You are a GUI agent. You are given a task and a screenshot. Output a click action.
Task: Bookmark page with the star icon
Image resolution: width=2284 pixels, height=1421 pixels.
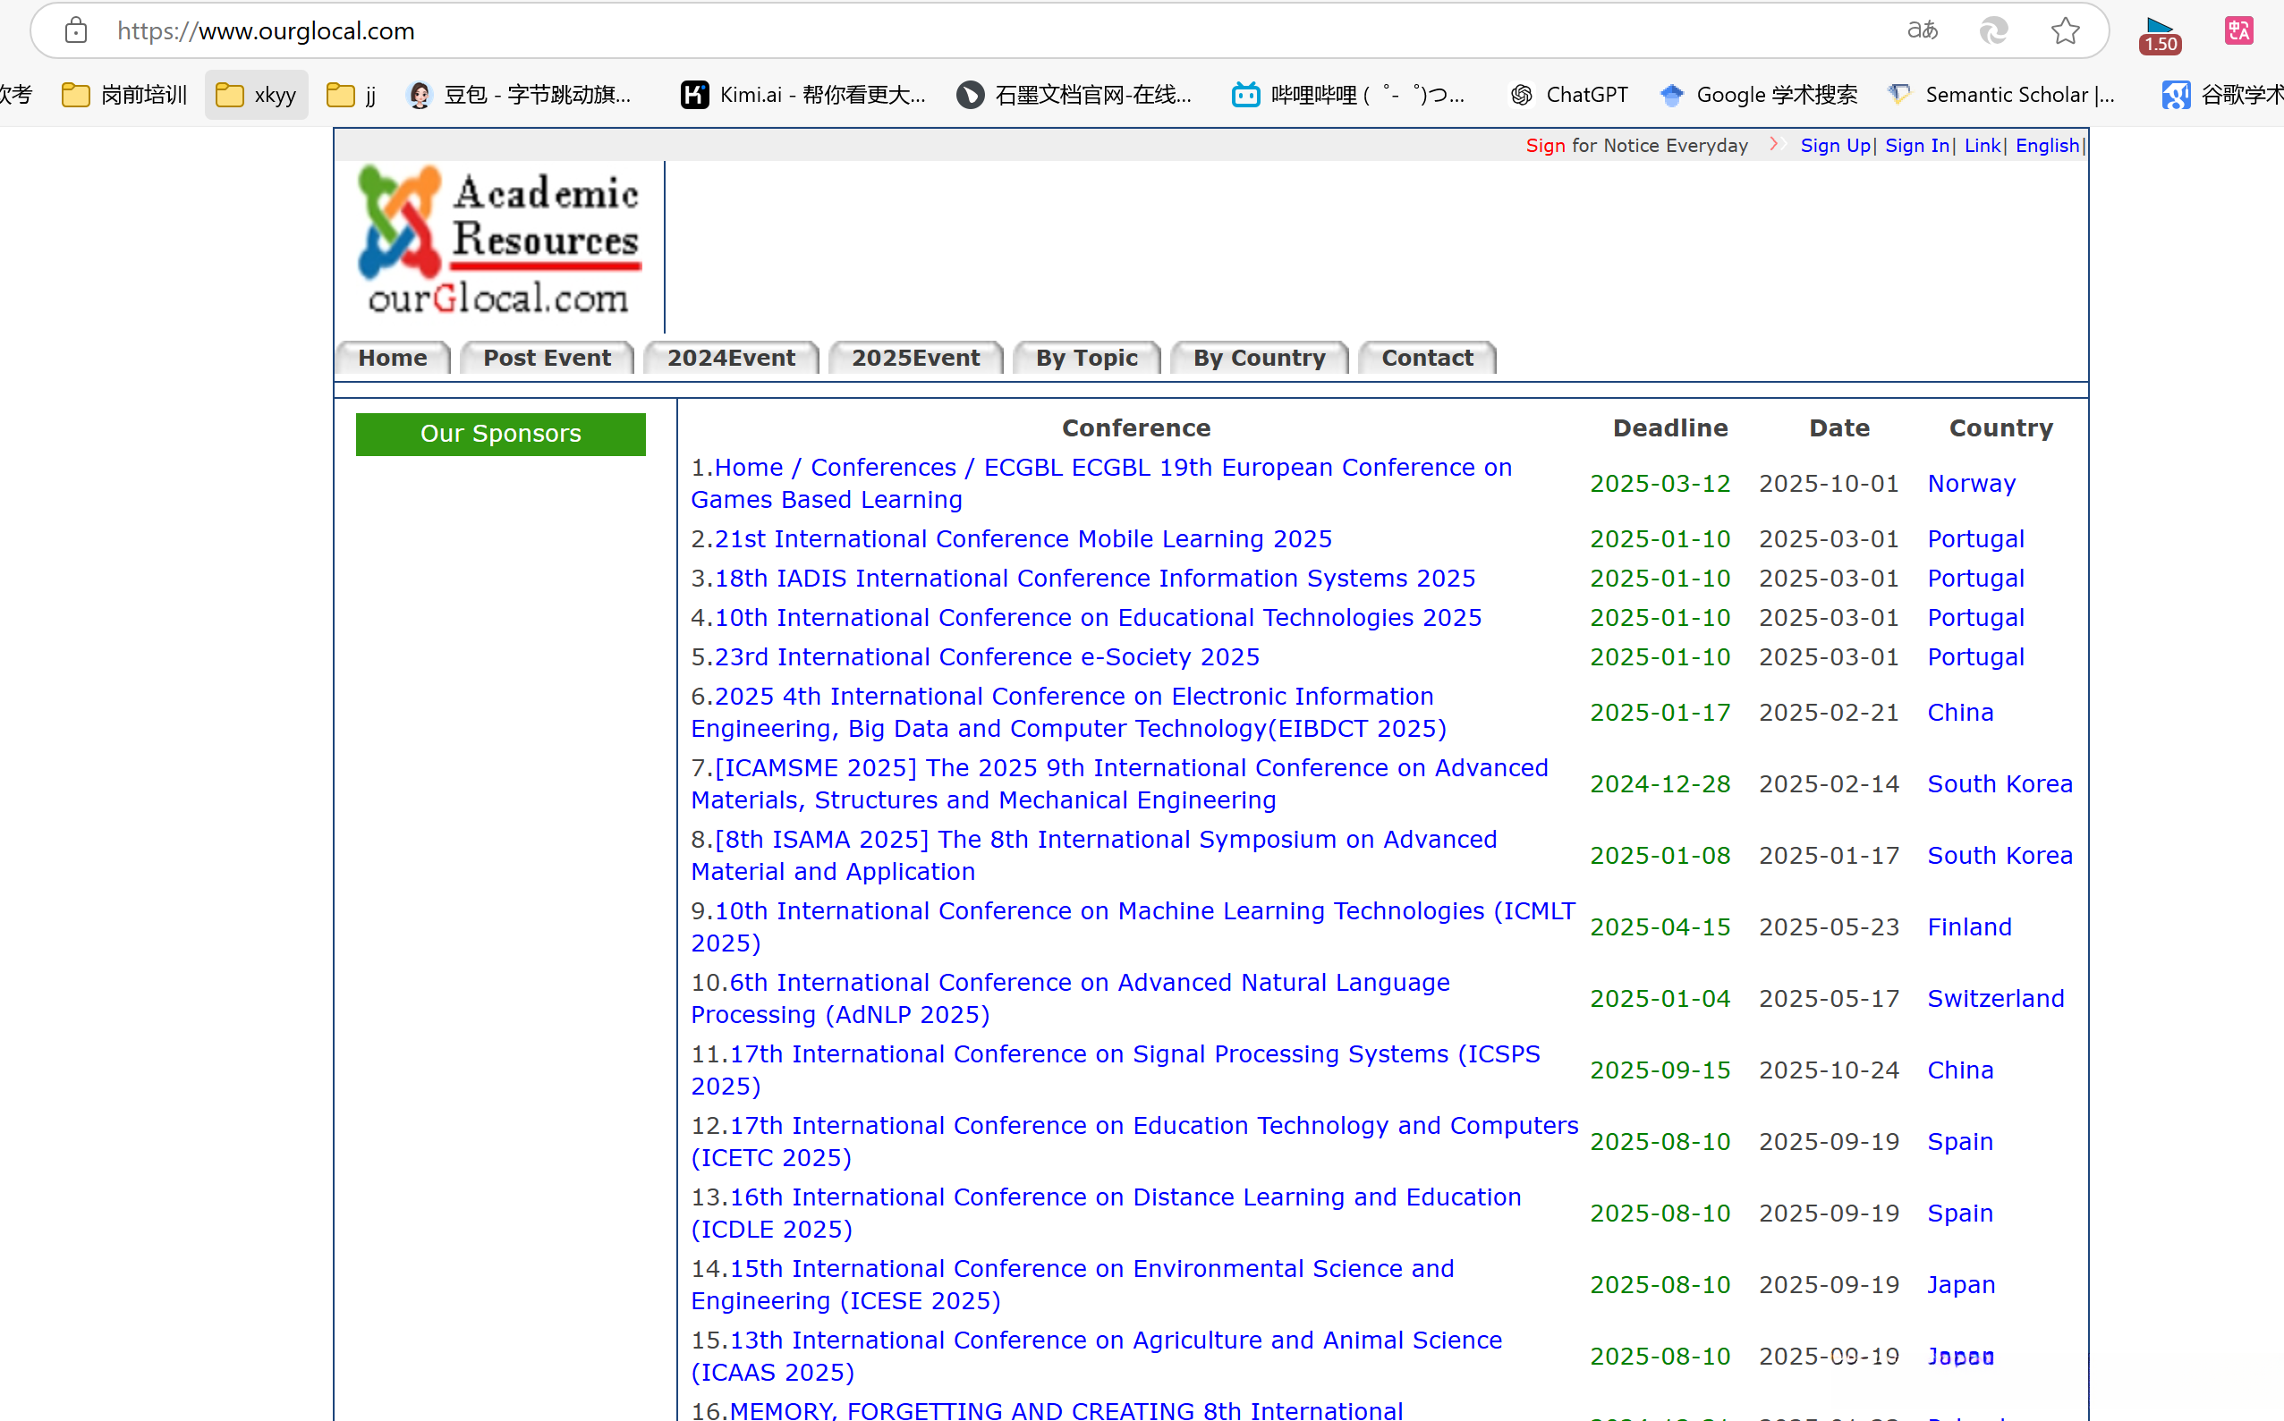tap(2064, 31)
